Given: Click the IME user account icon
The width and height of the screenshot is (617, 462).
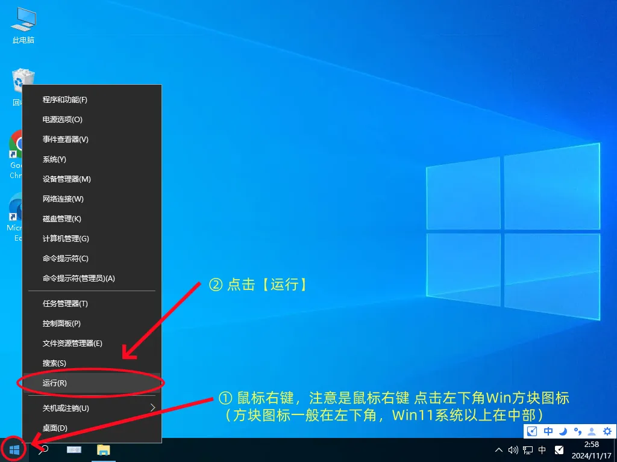Looking at the screenshot, I should click(x=592, y=431).
